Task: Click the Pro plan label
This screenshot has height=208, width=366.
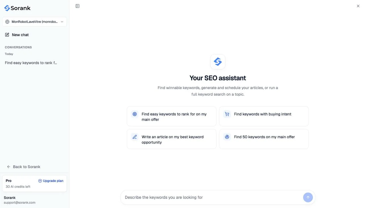Action: (x=9, y=181)
